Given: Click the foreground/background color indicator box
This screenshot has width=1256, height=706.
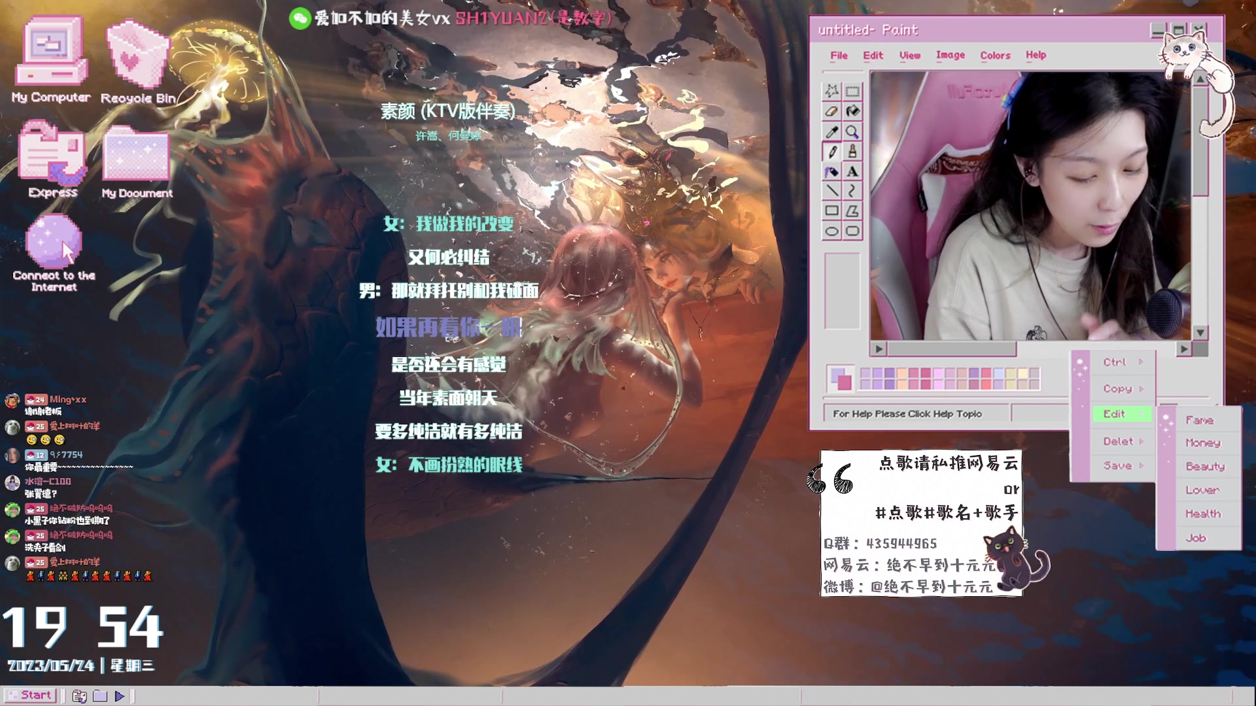Looking at the screenshot, I should tap(840, 378).
